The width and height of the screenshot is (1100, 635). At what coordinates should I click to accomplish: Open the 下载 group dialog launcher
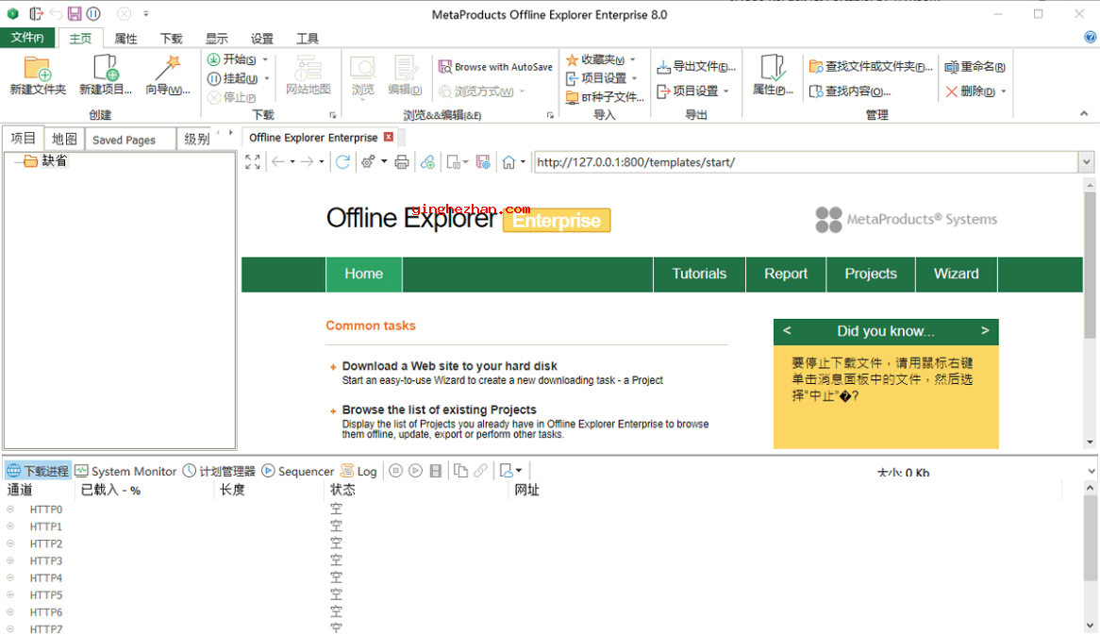click(332, 115)
